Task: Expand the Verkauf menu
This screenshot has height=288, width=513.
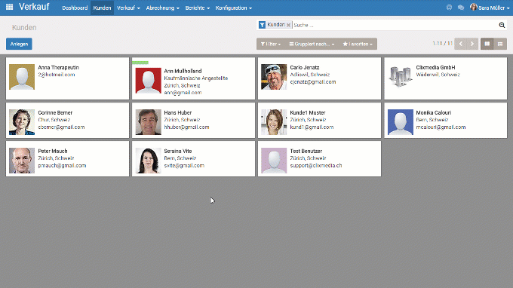Action: click(x=128, y=8)
